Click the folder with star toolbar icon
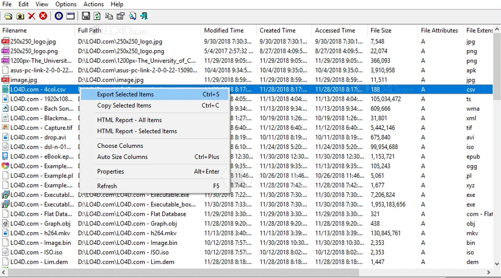The width and height of the screenshot is (501, 278). pos(20,16)
